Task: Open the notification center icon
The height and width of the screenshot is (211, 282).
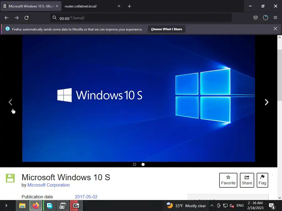Action: click(272, 206)
